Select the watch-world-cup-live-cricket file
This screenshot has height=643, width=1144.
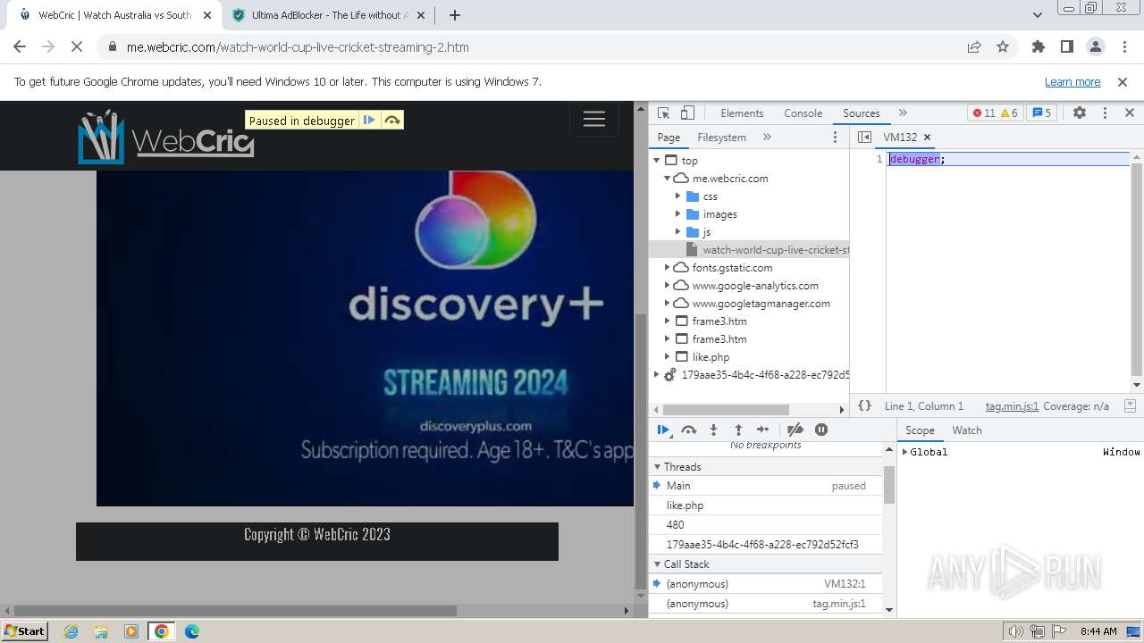749,250
